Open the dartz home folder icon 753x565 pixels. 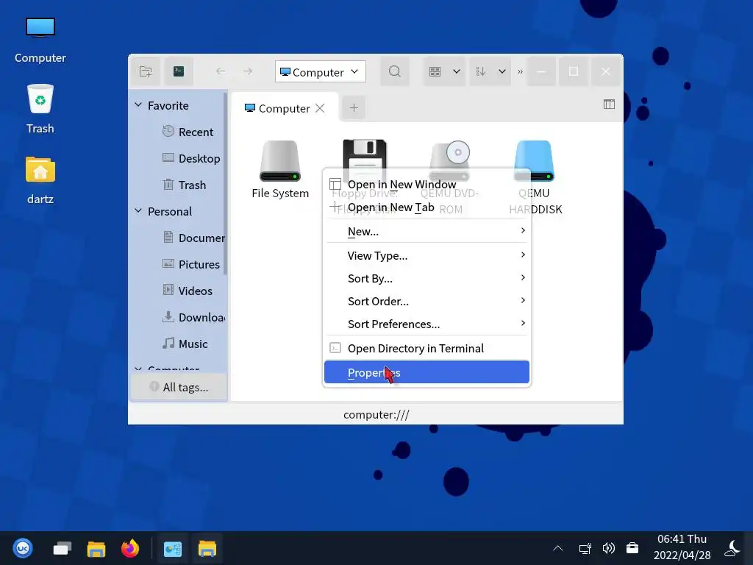point(40,180)
